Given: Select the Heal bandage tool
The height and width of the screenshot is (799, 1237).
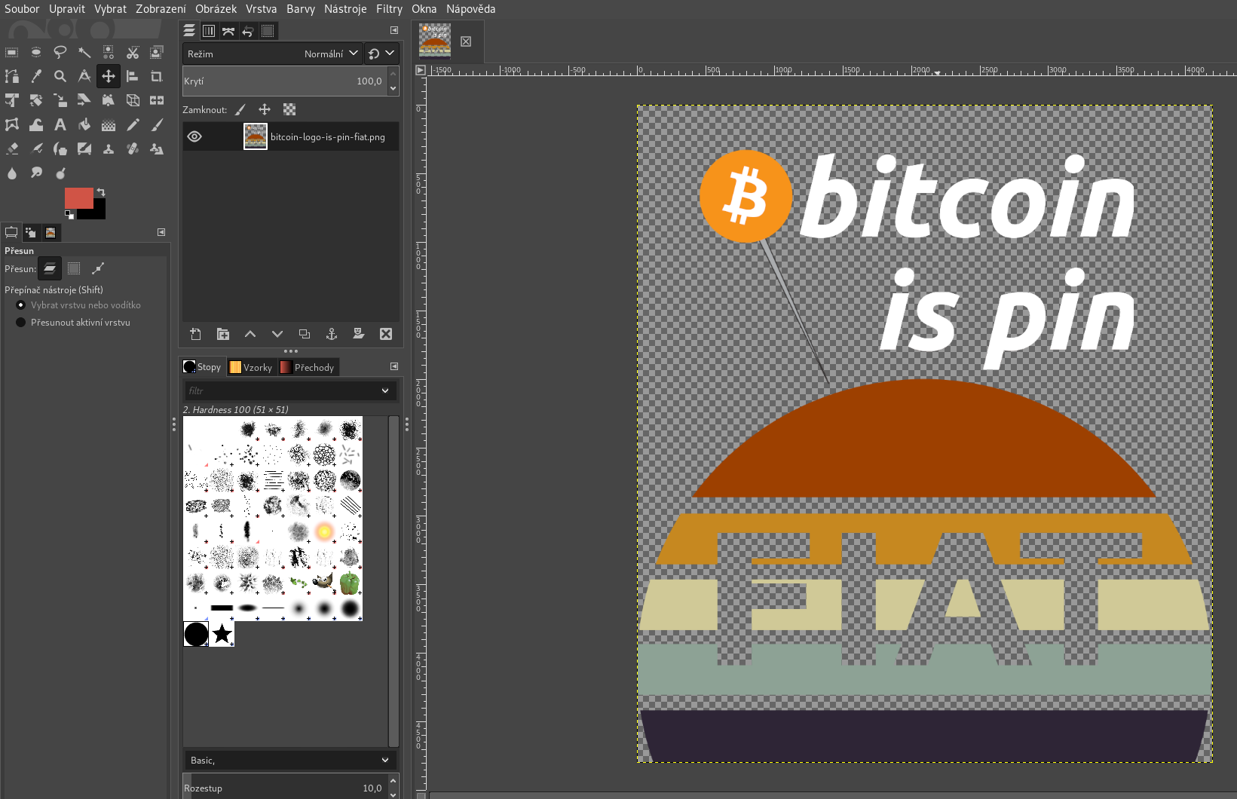Looking at the screenshot, I should click(133, 148).
